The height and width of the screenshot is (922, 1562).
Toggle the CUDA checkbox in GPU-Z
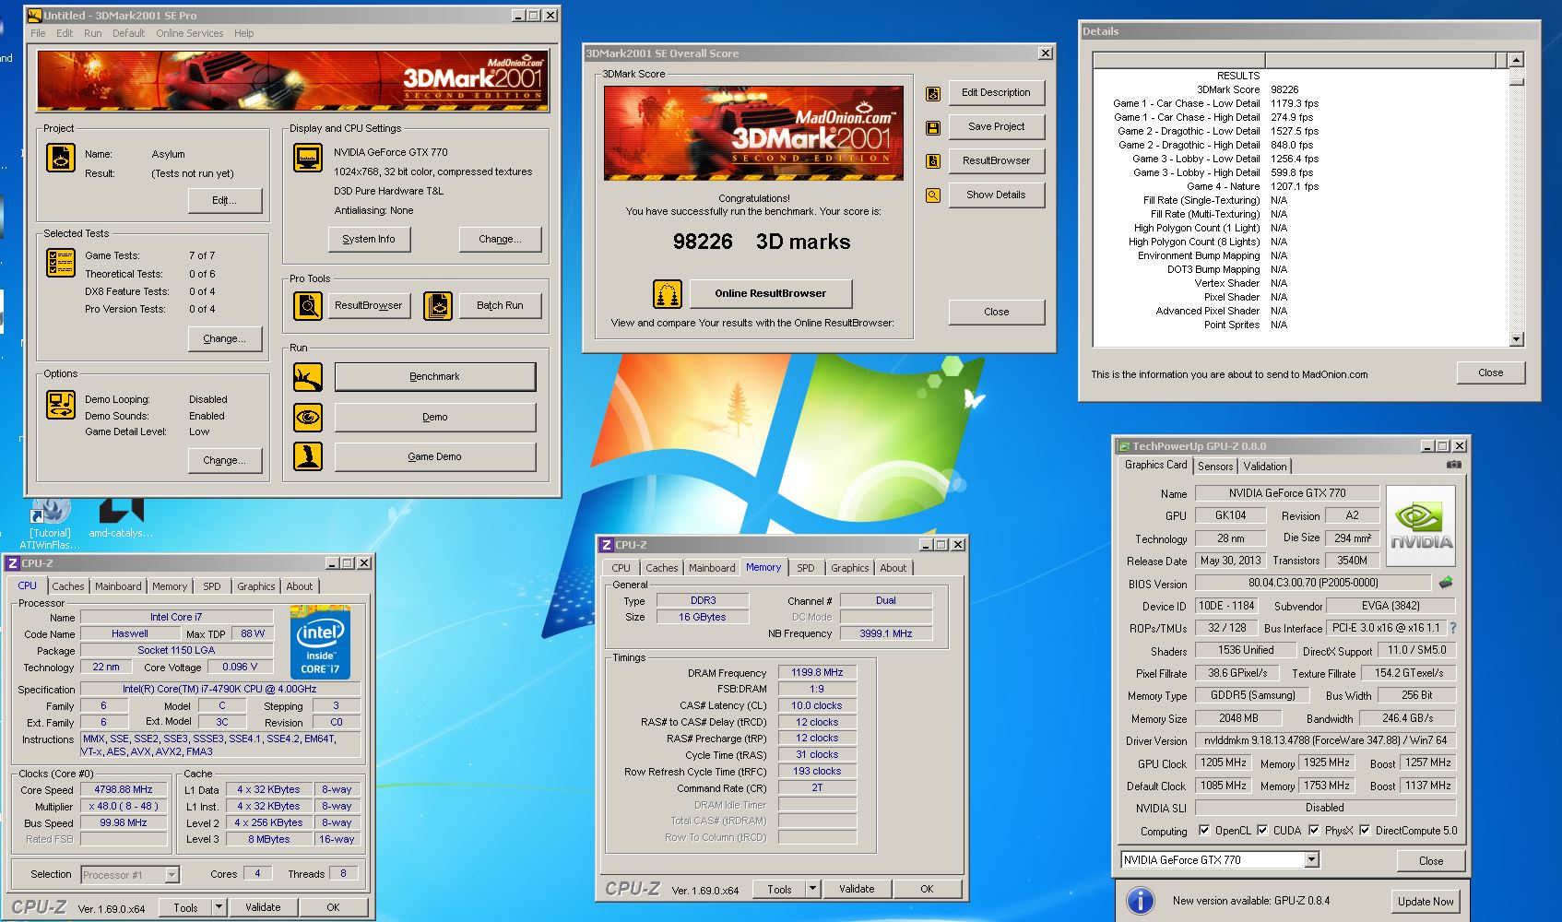(x=1262, y=830)
